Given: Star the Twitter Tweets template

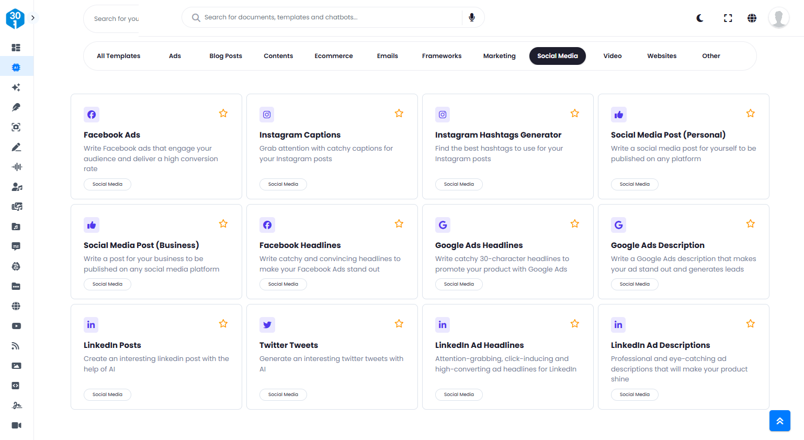Looking at the screenshot, I should tap(399, 324).
